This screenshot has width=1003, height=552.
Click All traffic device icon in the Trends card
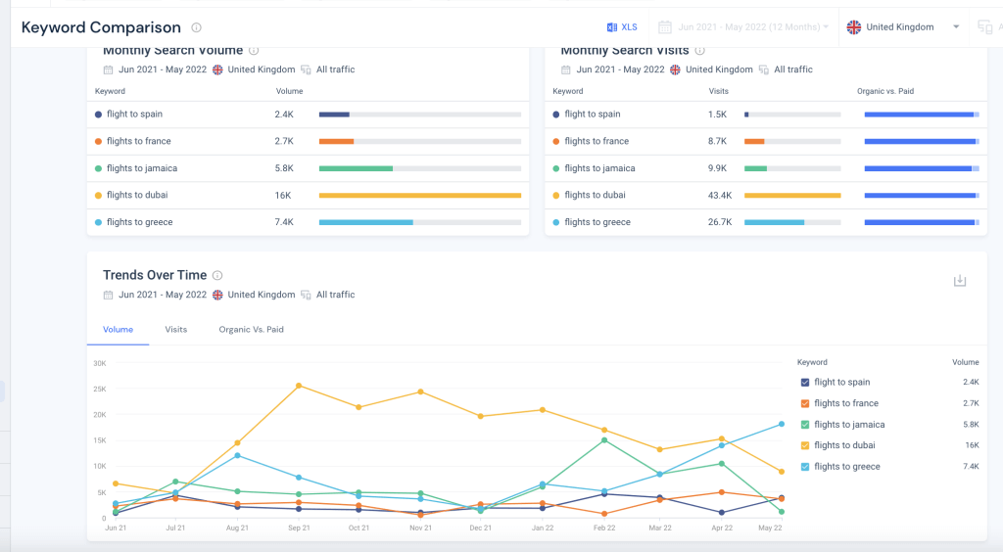306,295
